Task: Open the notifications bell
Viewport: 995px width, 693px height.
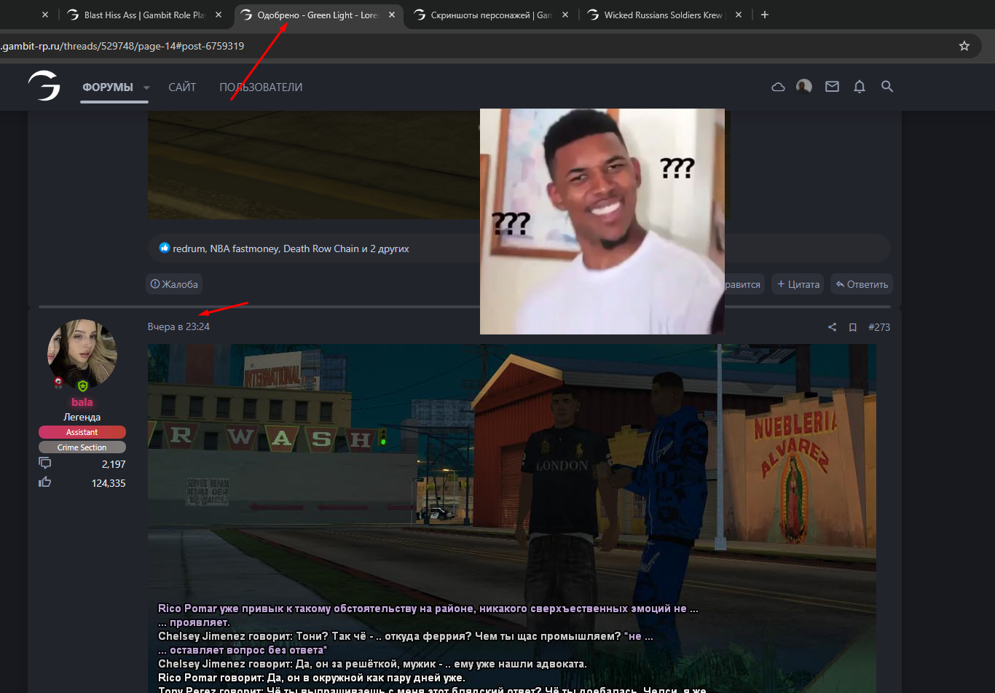Action: [x=860, y=87]
